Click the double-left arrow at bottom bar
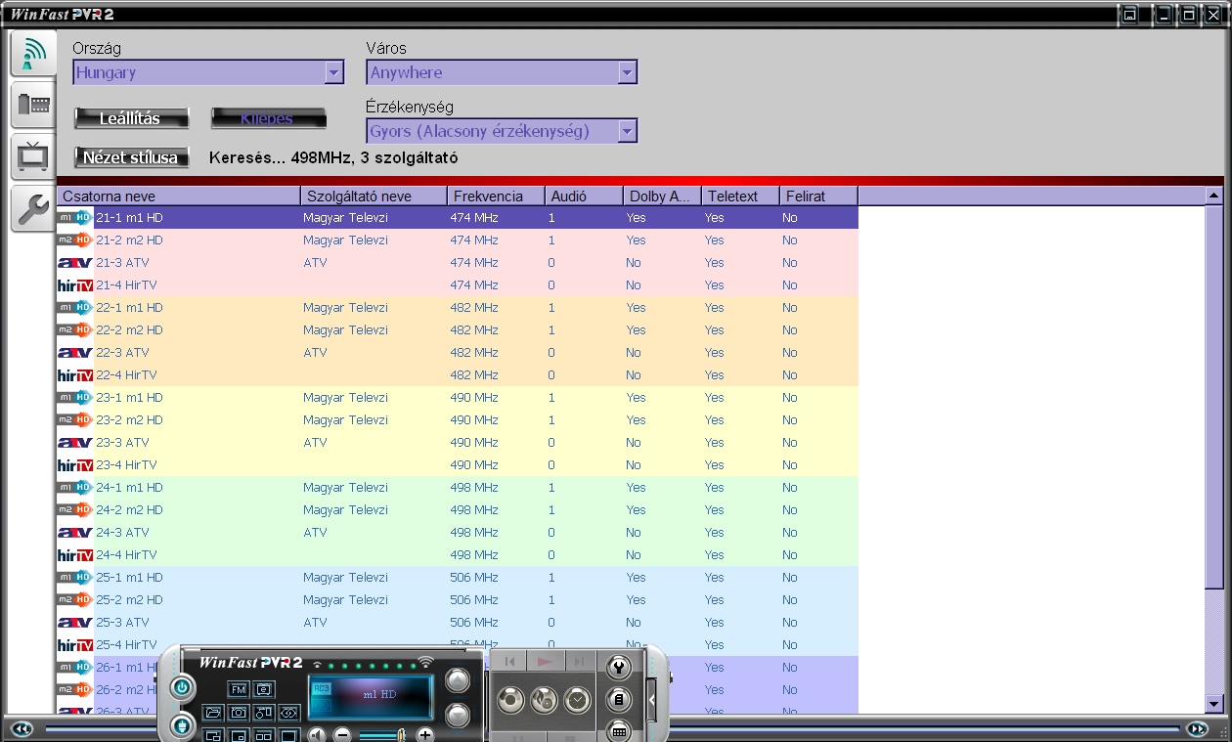The width and height of the screenshot is (1232, 742). point(22,728)
